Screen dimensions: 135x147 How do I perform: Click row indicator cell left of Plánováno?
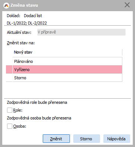coord(9,61)
